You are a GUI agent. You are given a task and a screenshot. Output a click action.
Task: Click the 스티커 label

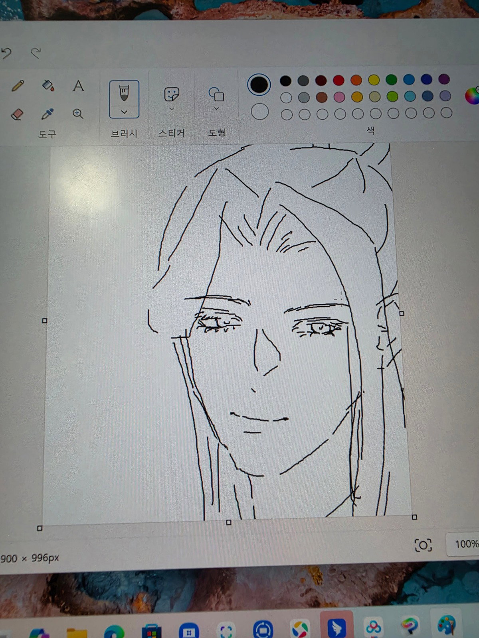pyautogui.click(x=172, y=133)
